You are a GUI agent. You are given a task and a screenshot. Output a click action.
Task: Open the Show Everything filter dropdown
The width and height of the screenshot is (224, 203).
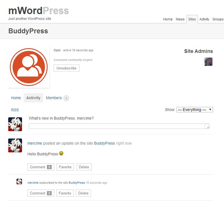click(195, 110)
